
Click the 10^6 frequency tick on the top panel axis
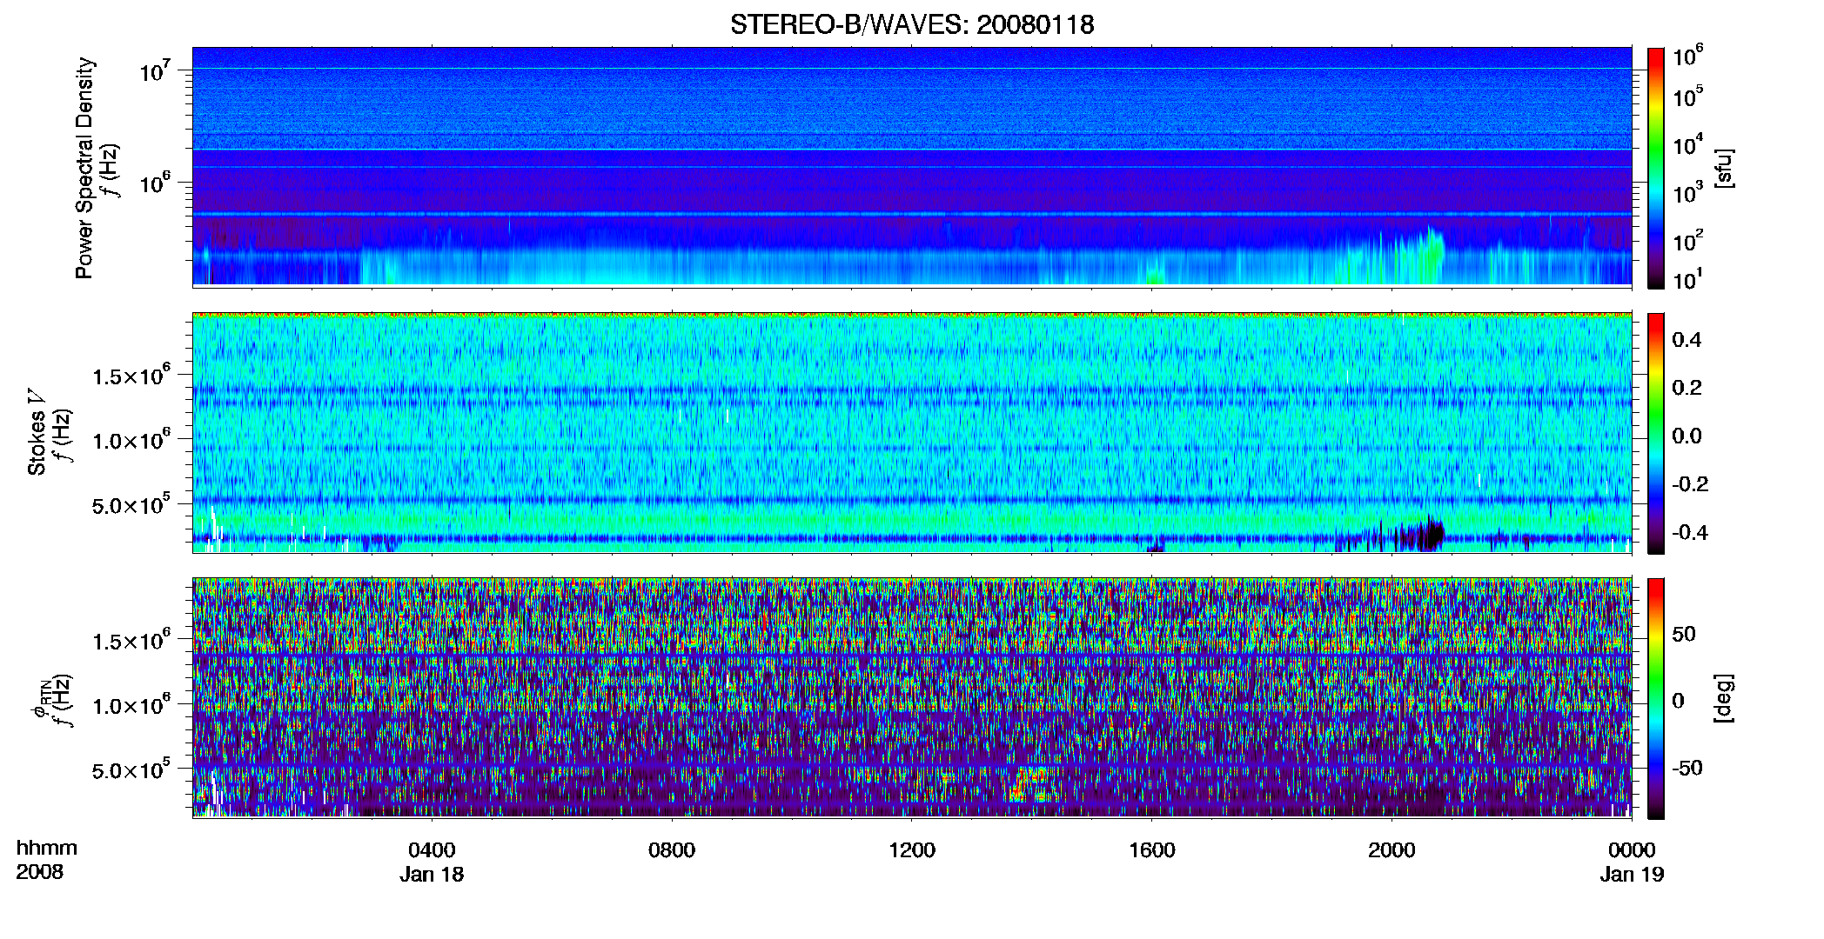tap(154, 183)
